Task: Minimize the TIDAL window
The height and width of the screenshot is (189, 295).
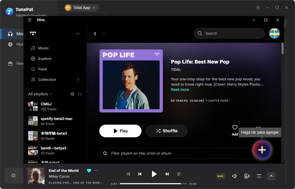Action: [x=254, y=20]
